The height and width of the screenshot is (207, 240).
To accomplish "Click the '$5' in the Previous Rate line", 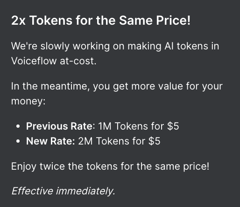I will pos(173,126).
